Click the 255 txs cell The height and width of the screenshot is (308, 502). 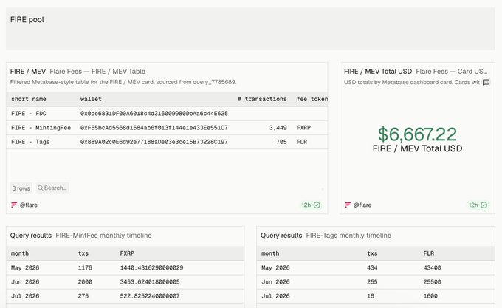click(x=372, y=281)
